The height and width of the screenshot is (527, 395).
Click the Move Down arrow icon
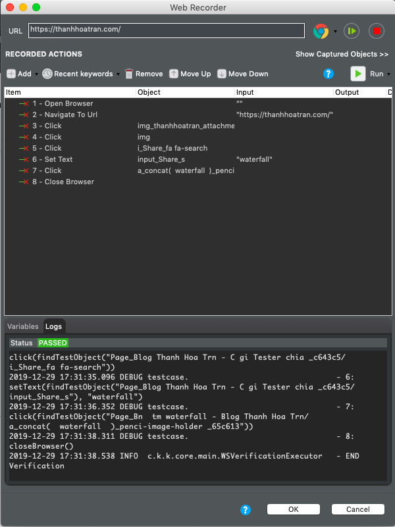point(222,74)
